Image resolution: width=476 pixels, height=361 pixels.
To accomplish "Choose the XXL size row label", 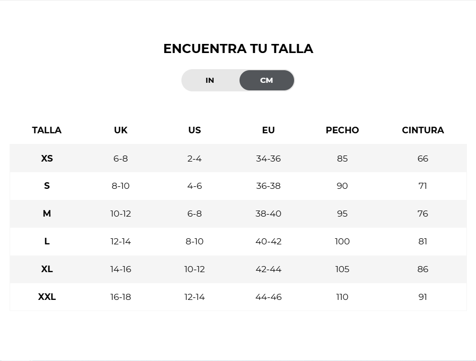I will (x=47, y=297).
